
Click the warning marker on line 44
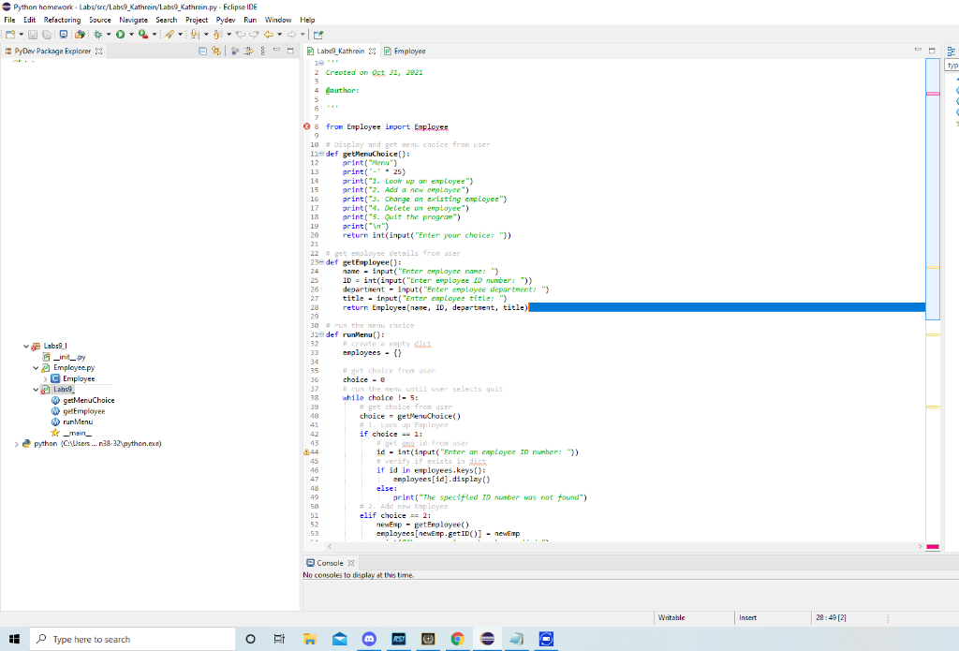(306, 451)
